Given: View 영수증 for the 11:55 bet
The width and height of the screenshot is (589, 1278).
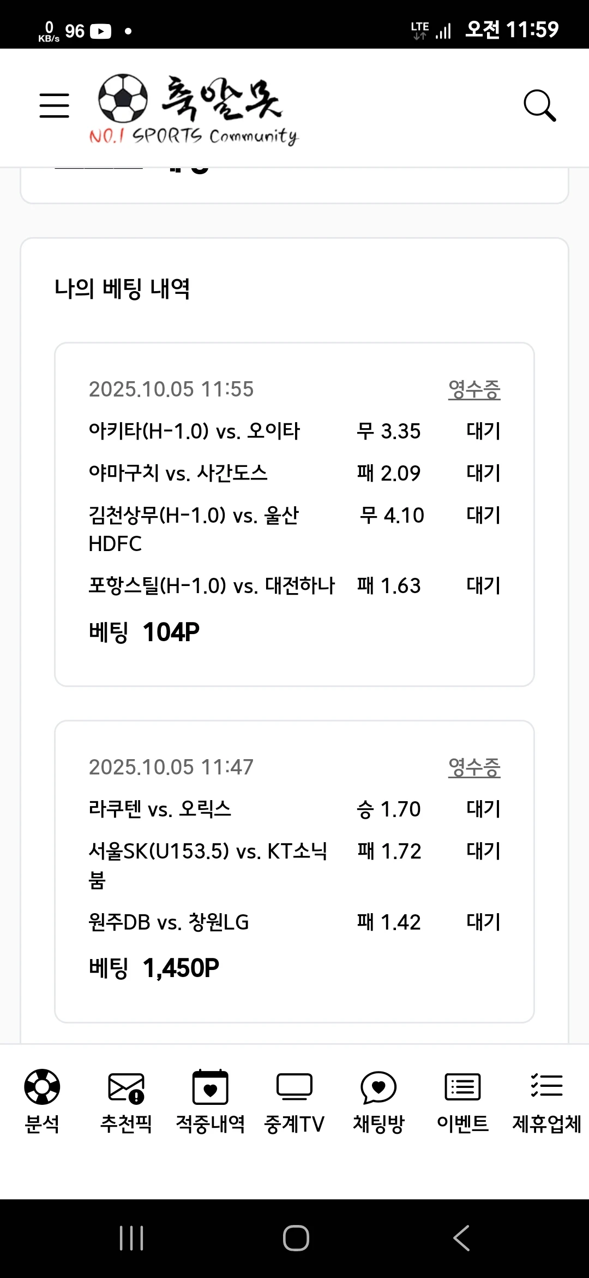Looking at the screenshot, I should (x=474, y=389).
